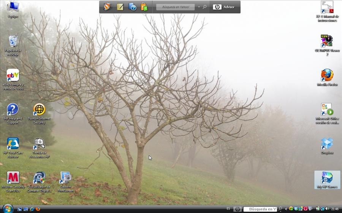The image size is (342, 213).
Task: Launch Internet Explorer from Quick Launch
Action: tap(32, 209)
